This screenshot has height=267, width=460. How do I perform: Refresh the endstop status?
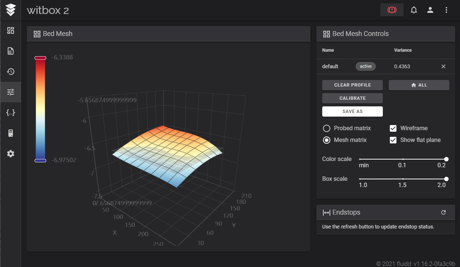(x=443, y=212)
